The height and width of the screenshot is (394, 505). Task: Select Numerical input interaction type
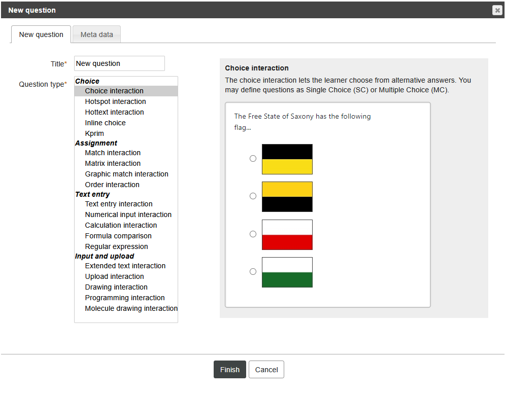click(128, 214)
